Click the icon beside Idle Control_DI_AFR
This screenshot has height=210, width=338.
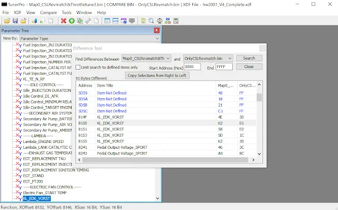pyautogui.click(x=19, y=96)
